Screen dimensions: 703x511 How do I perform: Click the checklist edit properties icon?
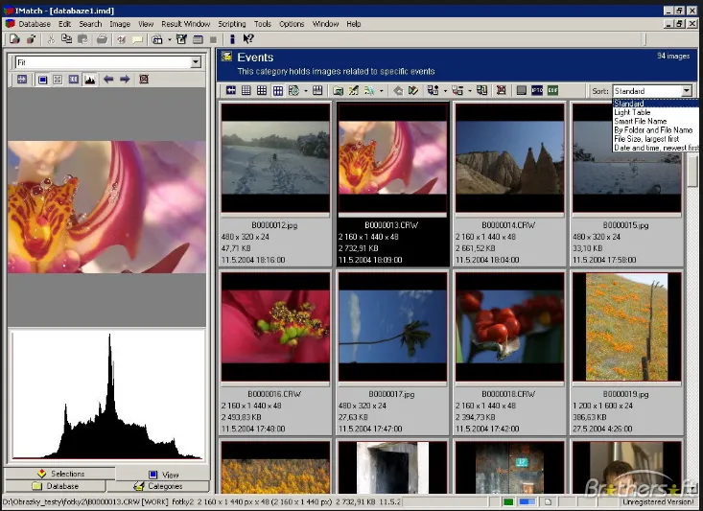coord(181,39)
